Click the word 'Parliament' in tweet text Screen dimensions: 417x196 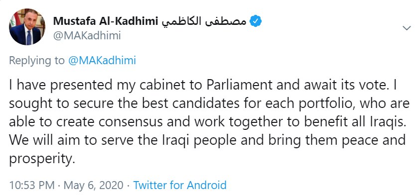[239, 85]
